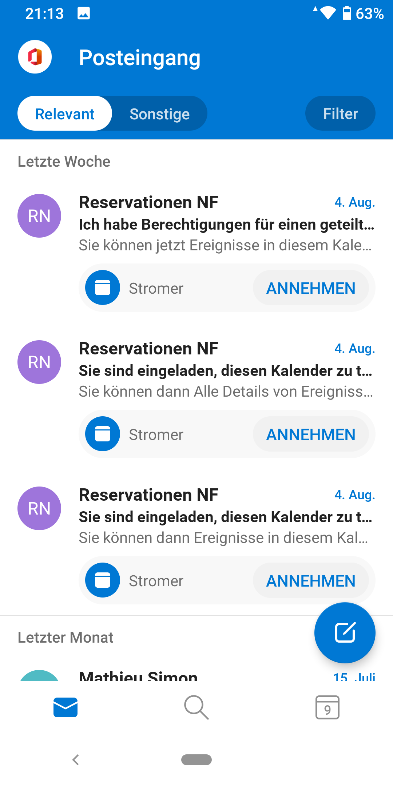Open the calendar tab

pyautogui.click(x=327, y=707)
